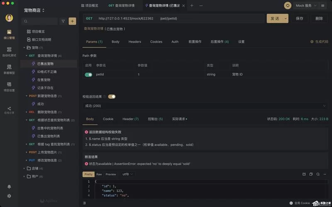
Task: Click the user avatar
Action: click(x=9, y=18)
